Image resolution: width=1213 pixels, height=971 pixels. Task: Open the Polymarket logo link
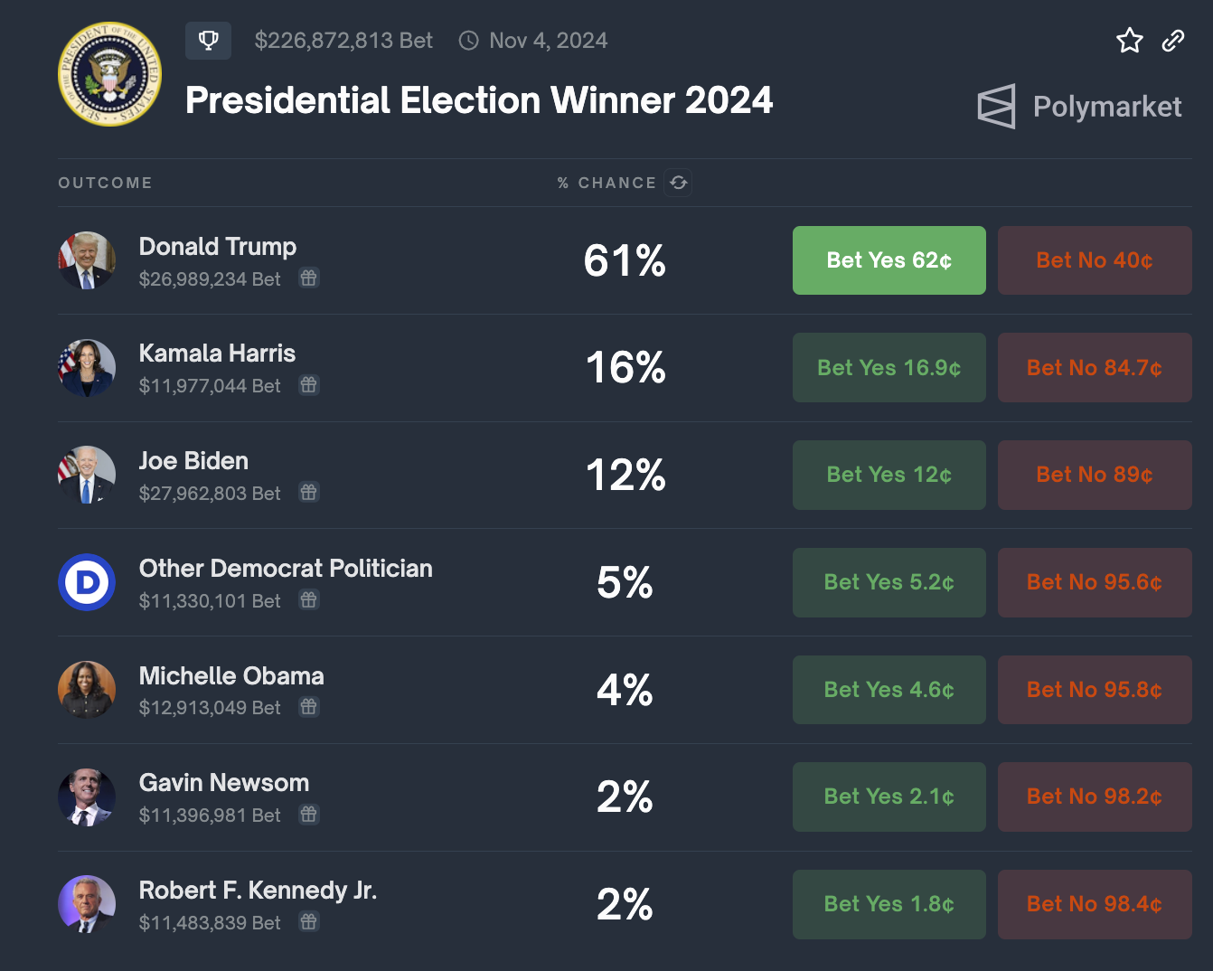click(1080, 107)
